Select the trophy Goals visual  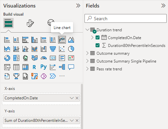(16, 76)
